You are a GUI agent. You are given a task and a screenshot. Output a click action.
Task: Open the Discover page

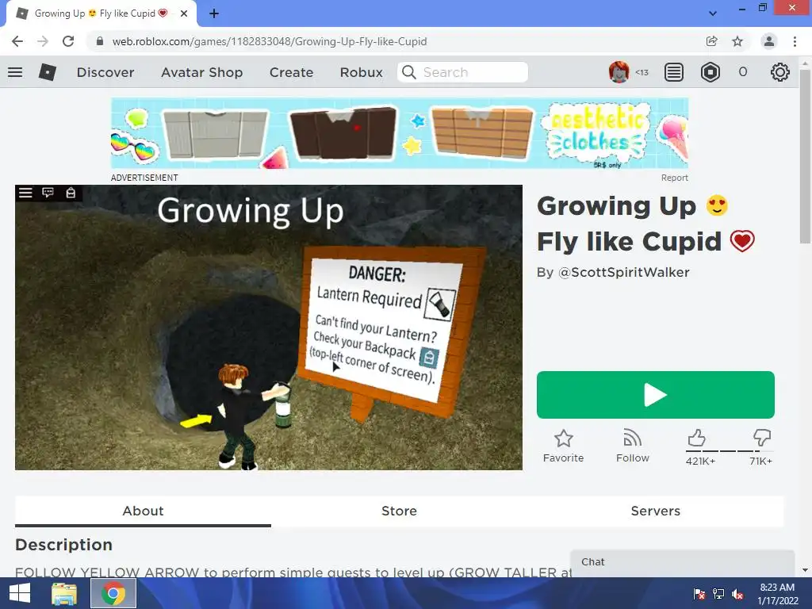click(105, 72)
